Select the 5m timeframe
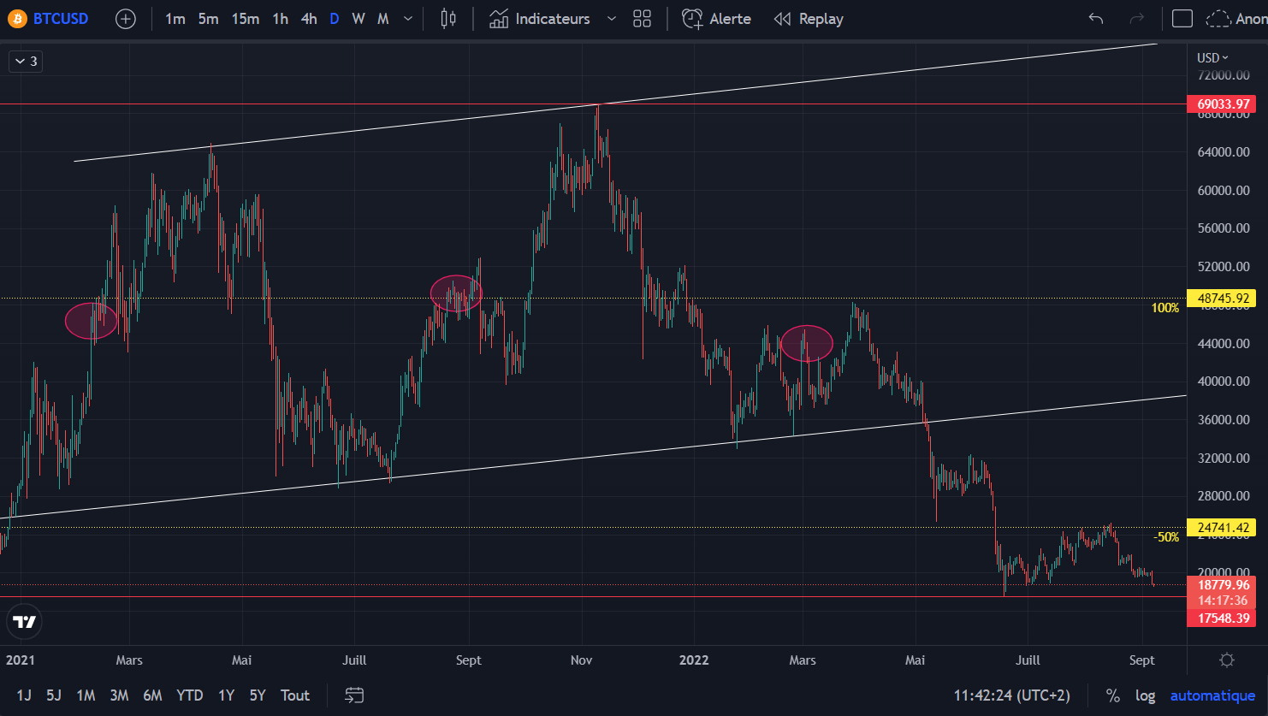The image size is (1268, 716). 208,19
